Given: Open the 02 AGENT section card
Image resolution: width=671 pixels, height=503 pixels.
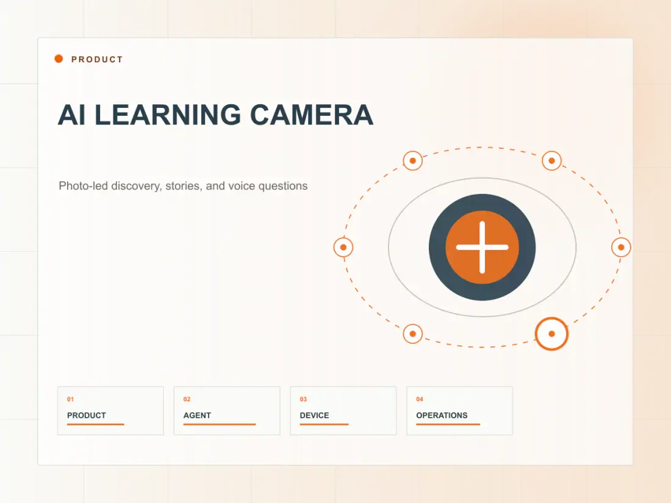Looking at the screenshot, I should [227, 410].
